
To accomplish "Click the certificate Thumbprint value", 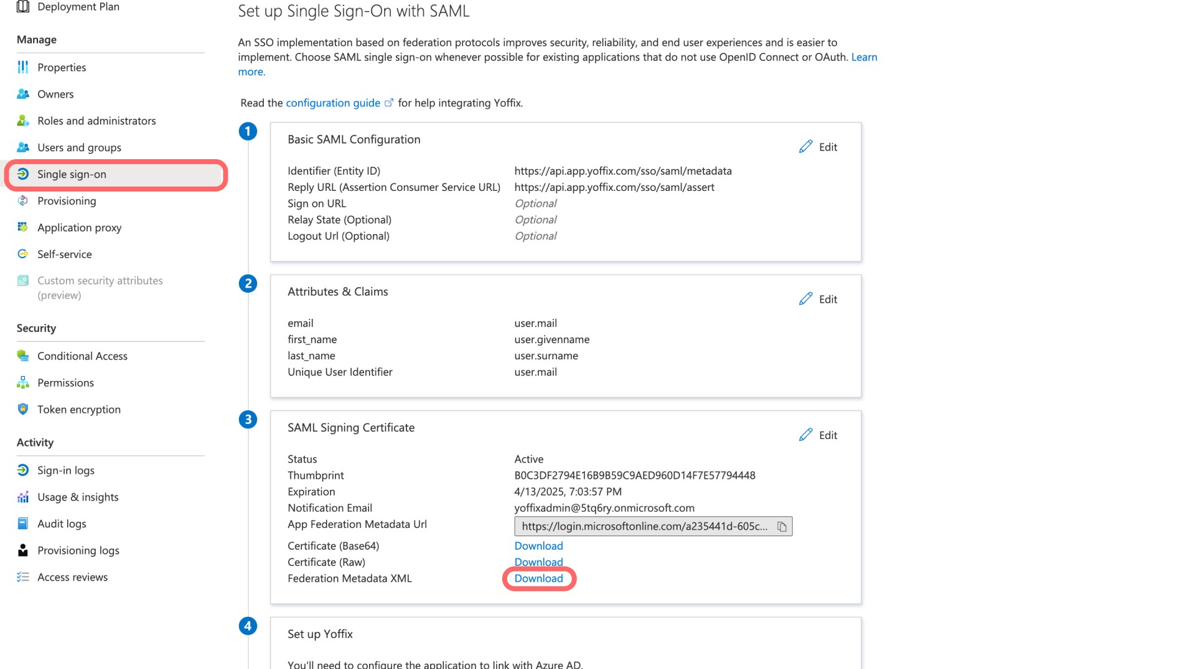I will point(635,475).
